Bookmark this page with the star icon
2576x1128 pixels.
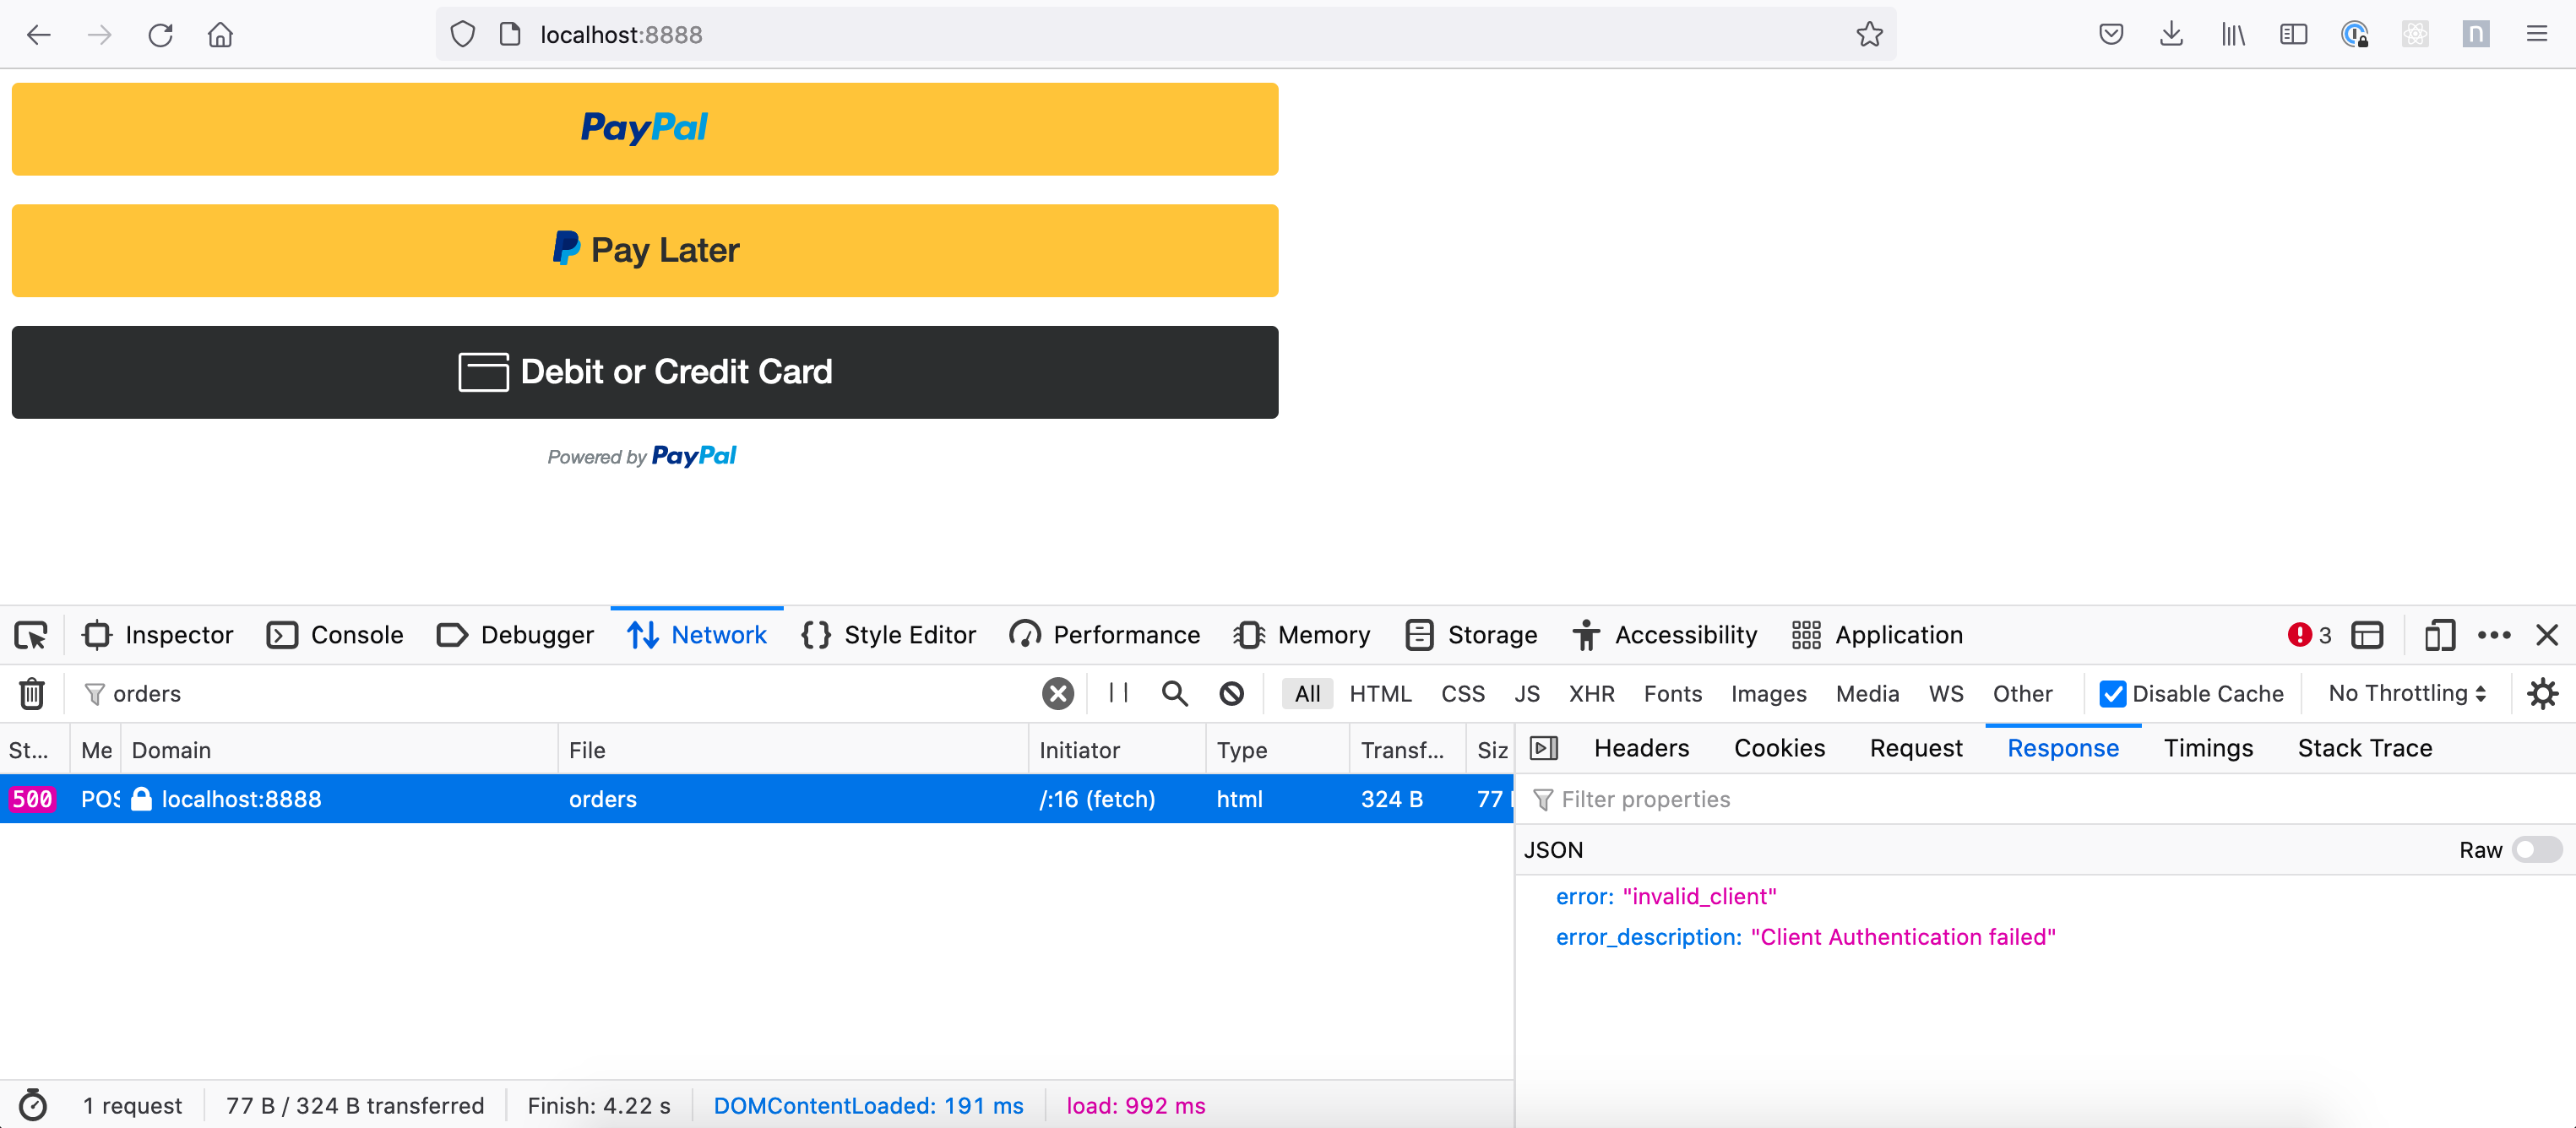(1869, 35)
